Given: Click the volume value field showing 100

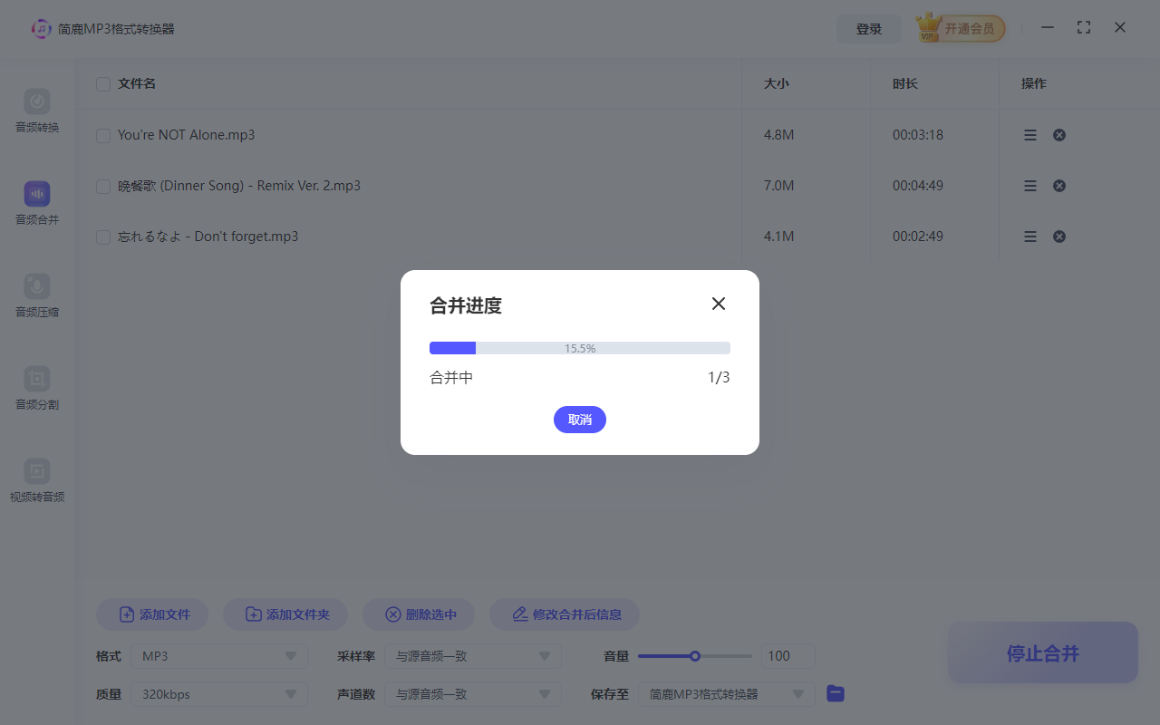Looking at the screenshot, I should pos(788,656).
